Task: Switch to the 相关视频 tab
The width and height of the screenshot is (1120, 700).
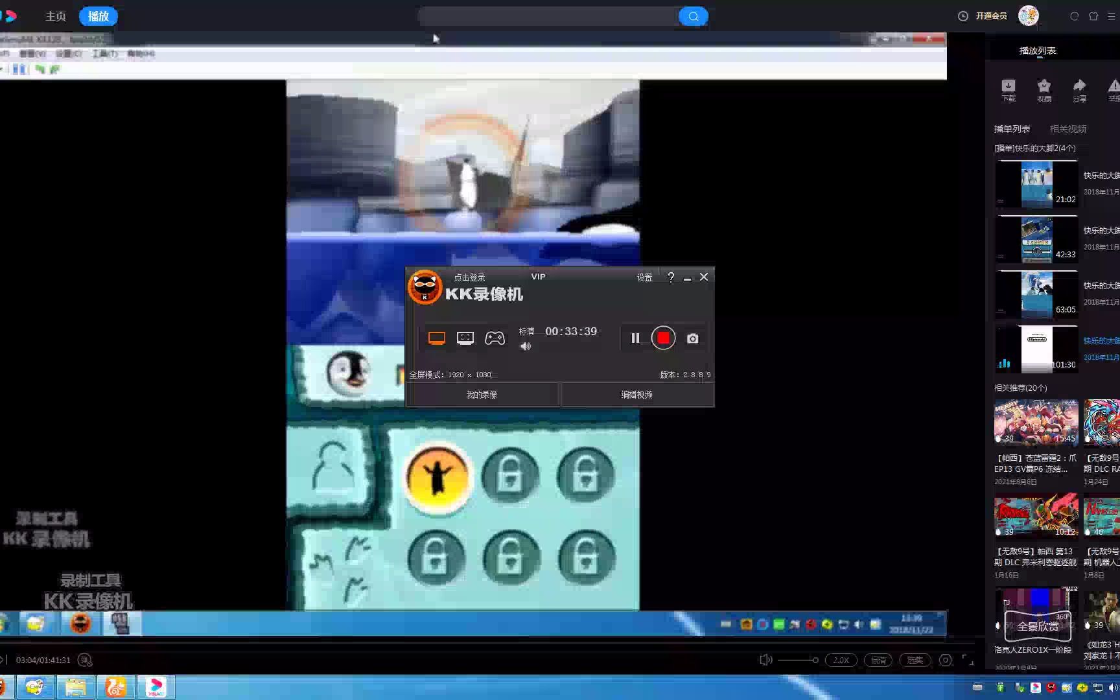Action: coord(1067,129)
